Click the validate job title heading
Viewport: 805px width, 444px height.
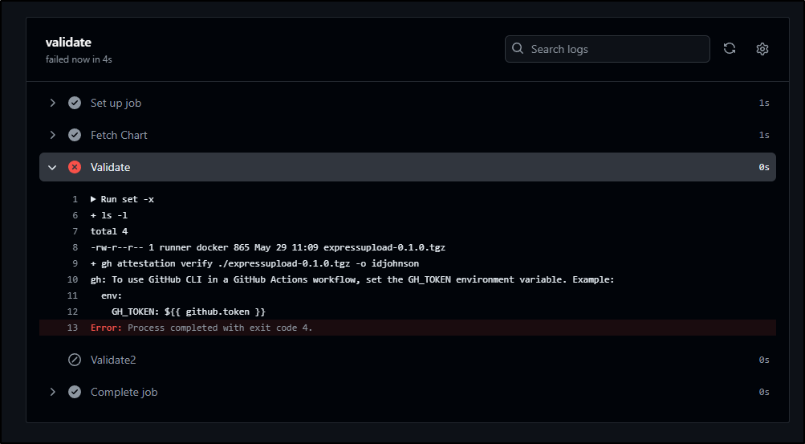68,42
